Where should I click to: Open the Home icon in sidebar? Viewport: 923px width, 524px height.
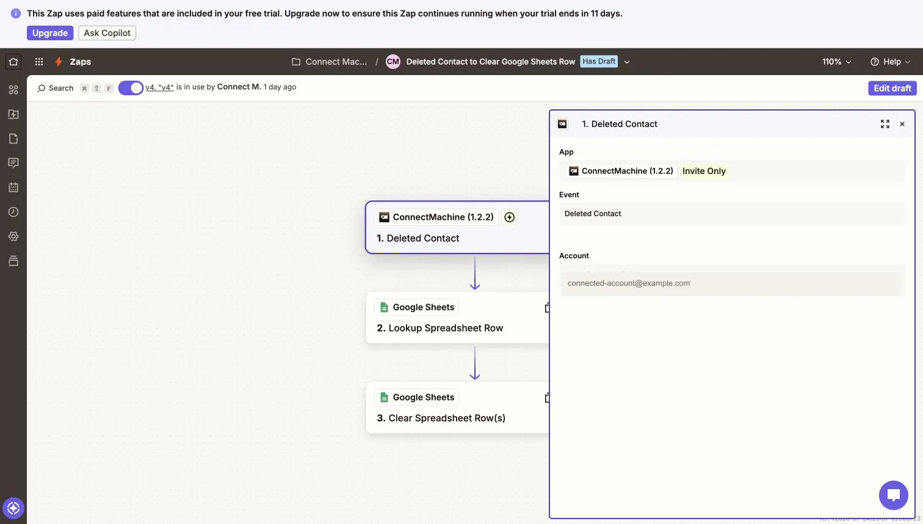[13, 62]
